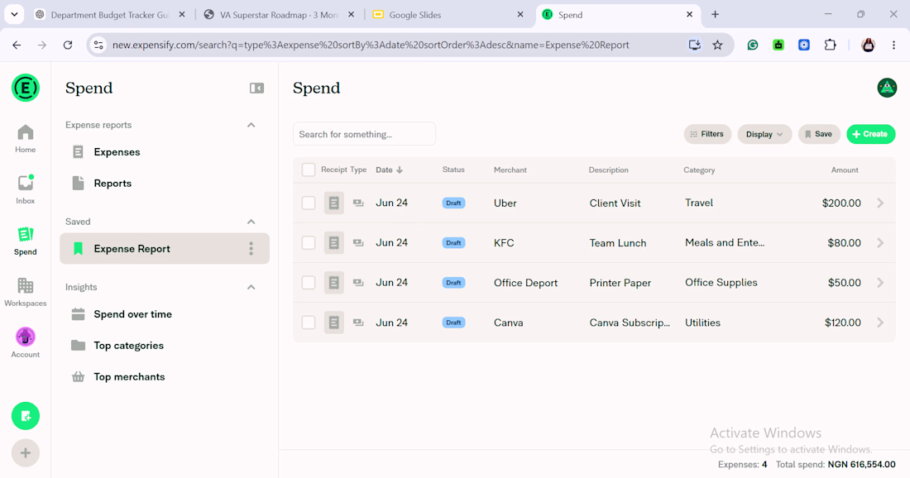Close the Google Slides tab

pos(520,15)
